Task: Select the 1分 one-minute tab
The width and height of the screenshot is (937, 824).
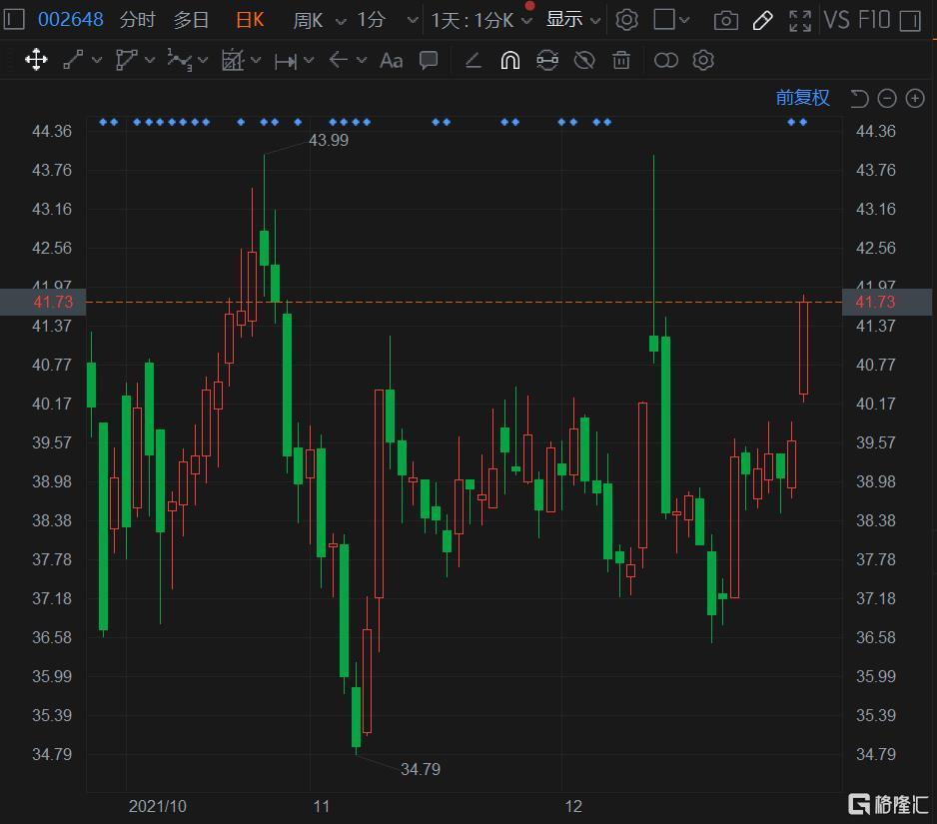Action: click(x=371, y=20)
